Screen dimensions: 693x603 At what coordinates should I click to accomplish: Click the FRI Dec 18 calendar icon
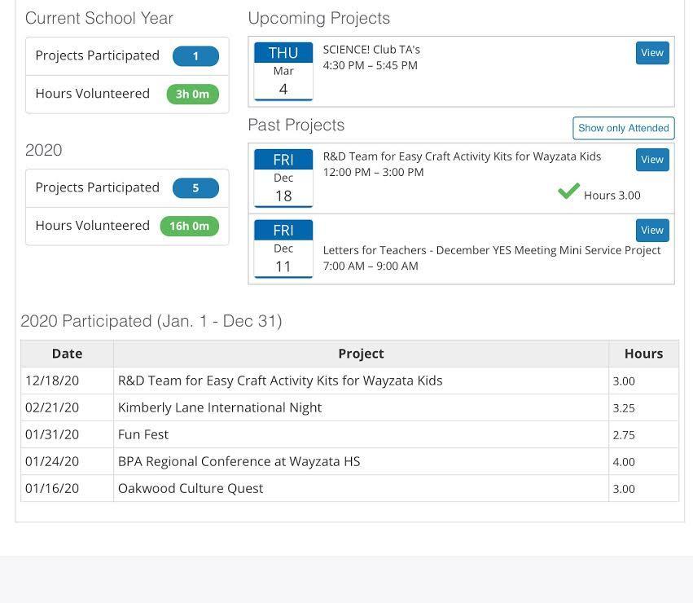point(283,178)
